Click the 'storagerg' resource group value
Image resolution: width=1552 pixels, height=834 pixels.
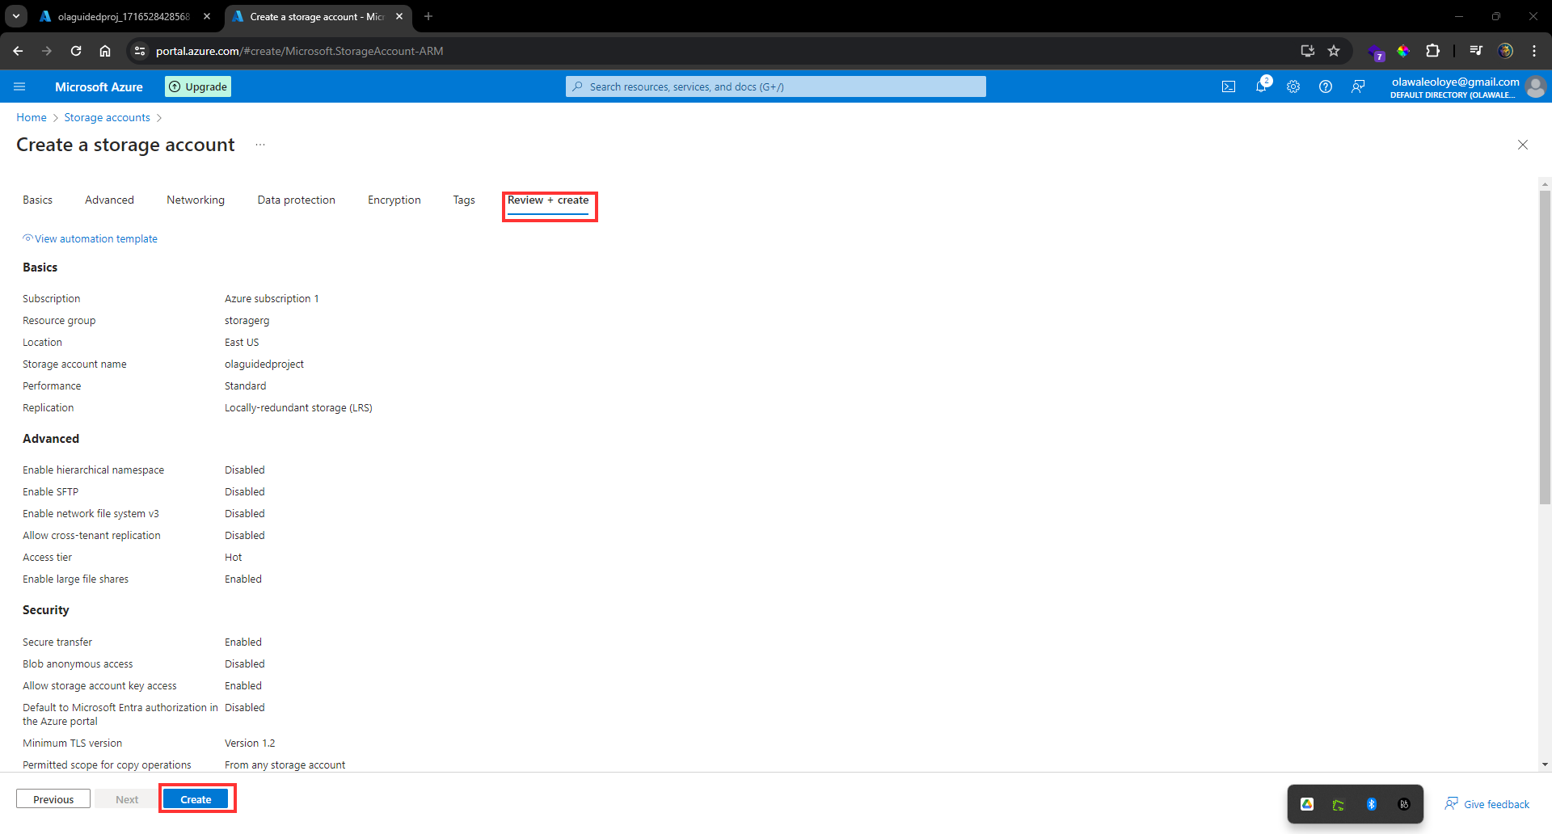[247, 321]
